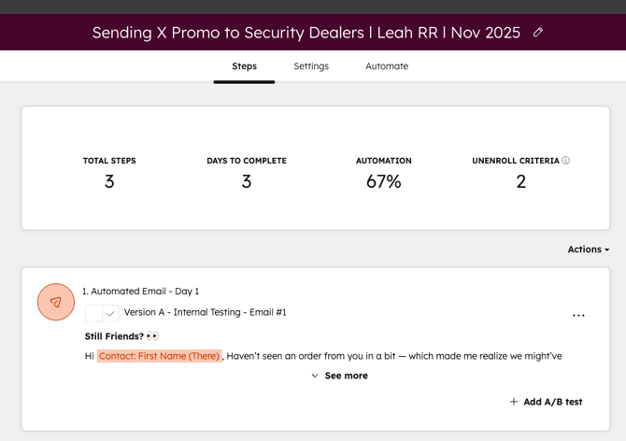Image resolution: width=626 pixels, height=441 pixels.
Task: Click the Contact: First Name personalization token
Action: click(x=159, y=356)
